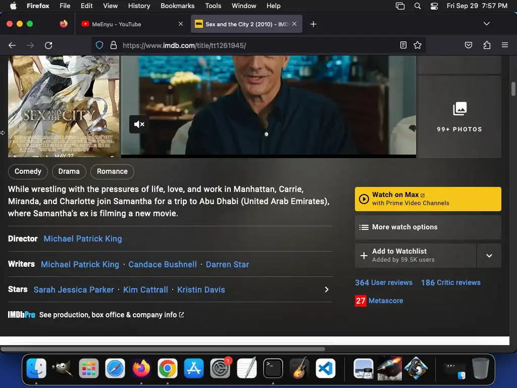Go back to the previous page

click(12, 45)
